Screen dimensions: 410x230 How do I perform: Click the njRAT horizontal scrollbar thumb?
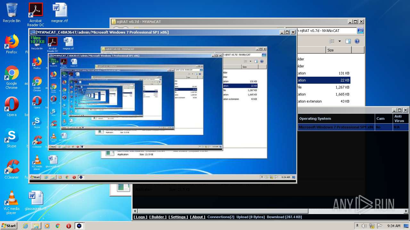[223, 211]
